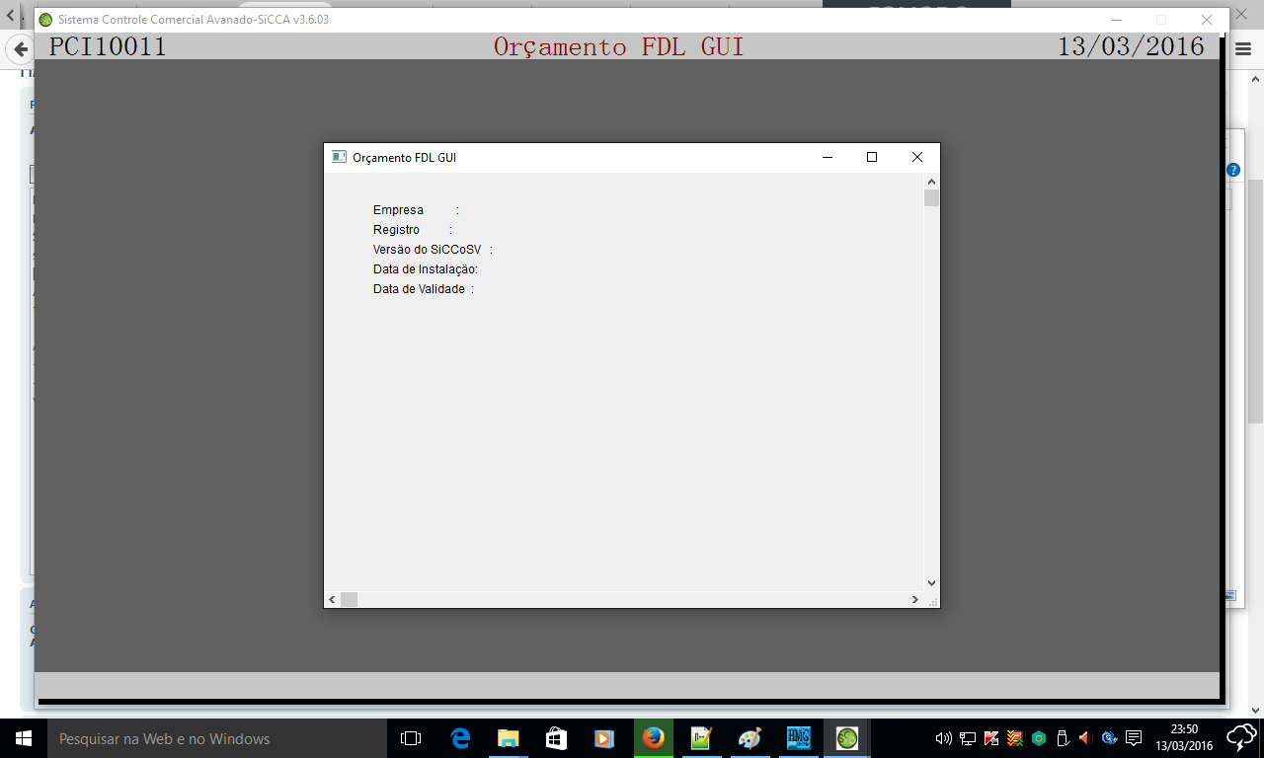Click in the 'Pesquisar na Web e no Windows' search box

click(x=215, y=738)
